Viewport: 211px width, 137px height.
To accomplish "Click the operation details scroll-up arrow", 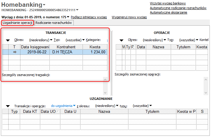I will pos(206,80).
